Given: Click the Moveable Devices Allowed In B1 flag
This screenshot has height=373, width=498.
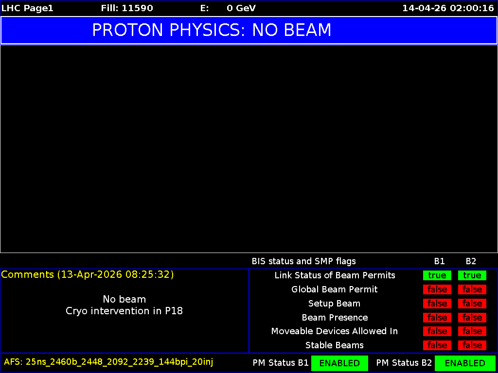Looking at the screenshot, I should (437, 331).
